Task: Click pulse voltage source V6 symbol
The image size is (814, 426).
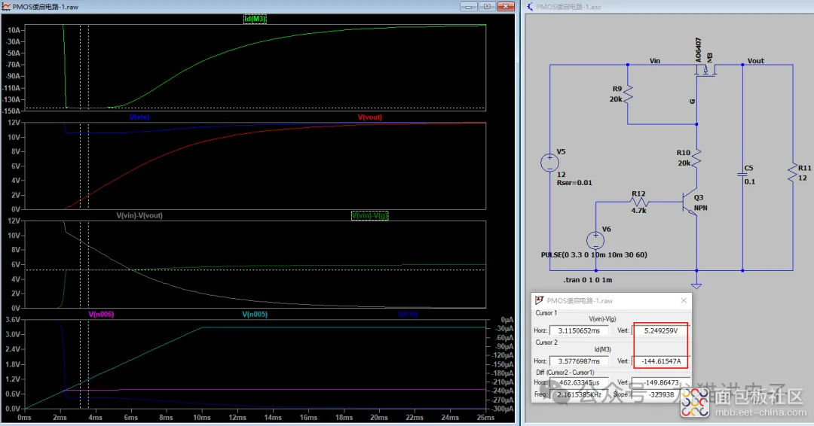Action: (x=595, y=240)
